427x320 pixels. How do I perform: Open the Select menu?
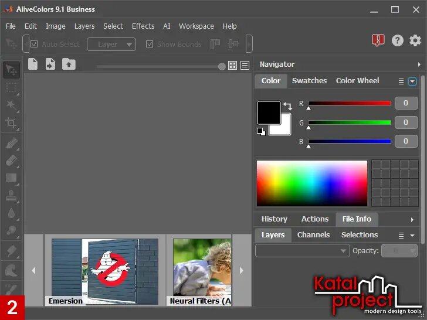pyautogui.click(x=113, y=26)
